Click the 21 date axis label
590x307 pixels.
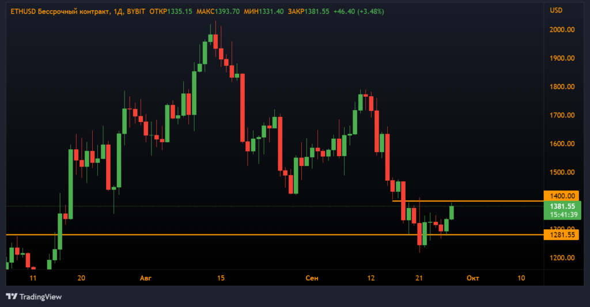[x=419, y=278]
